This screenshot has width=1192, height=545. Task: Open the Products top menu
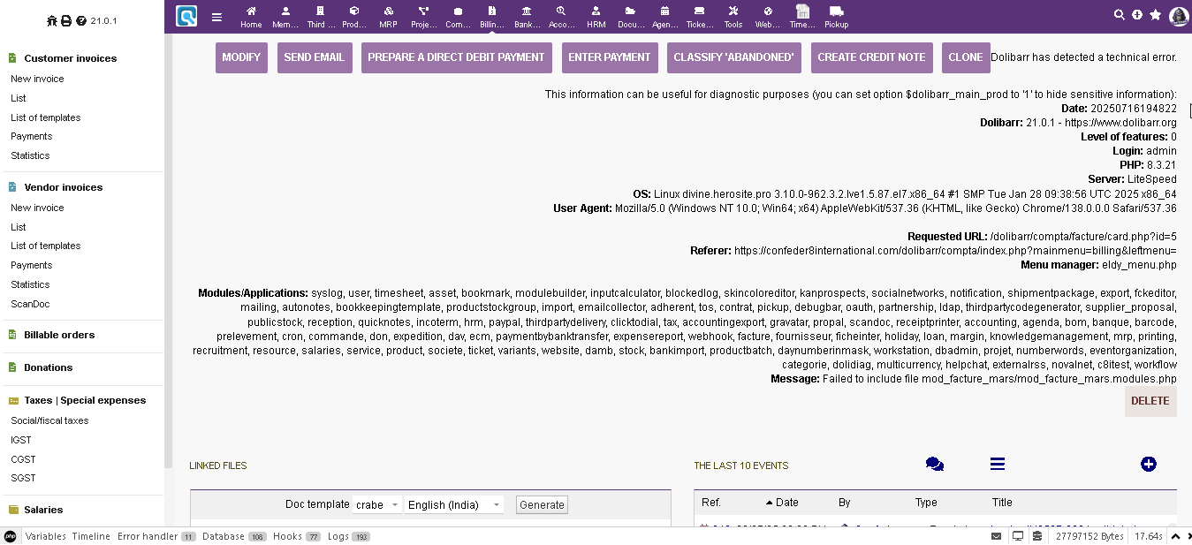click(x=354, y=17)
